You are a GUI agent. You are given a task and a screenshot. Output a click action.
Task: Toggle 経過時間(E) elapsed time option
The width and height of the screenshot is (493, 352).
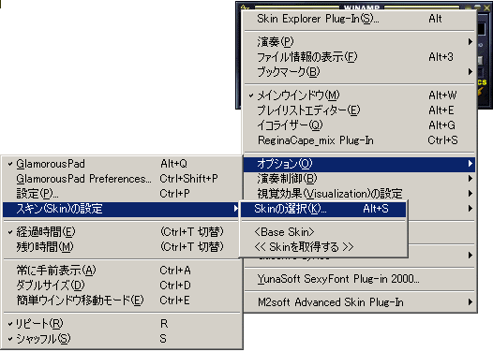[x=123, y=232]
